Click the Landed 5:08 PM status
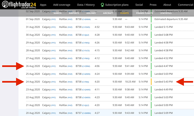The height and width of the screenshot is (116, 194). point(164,35)
